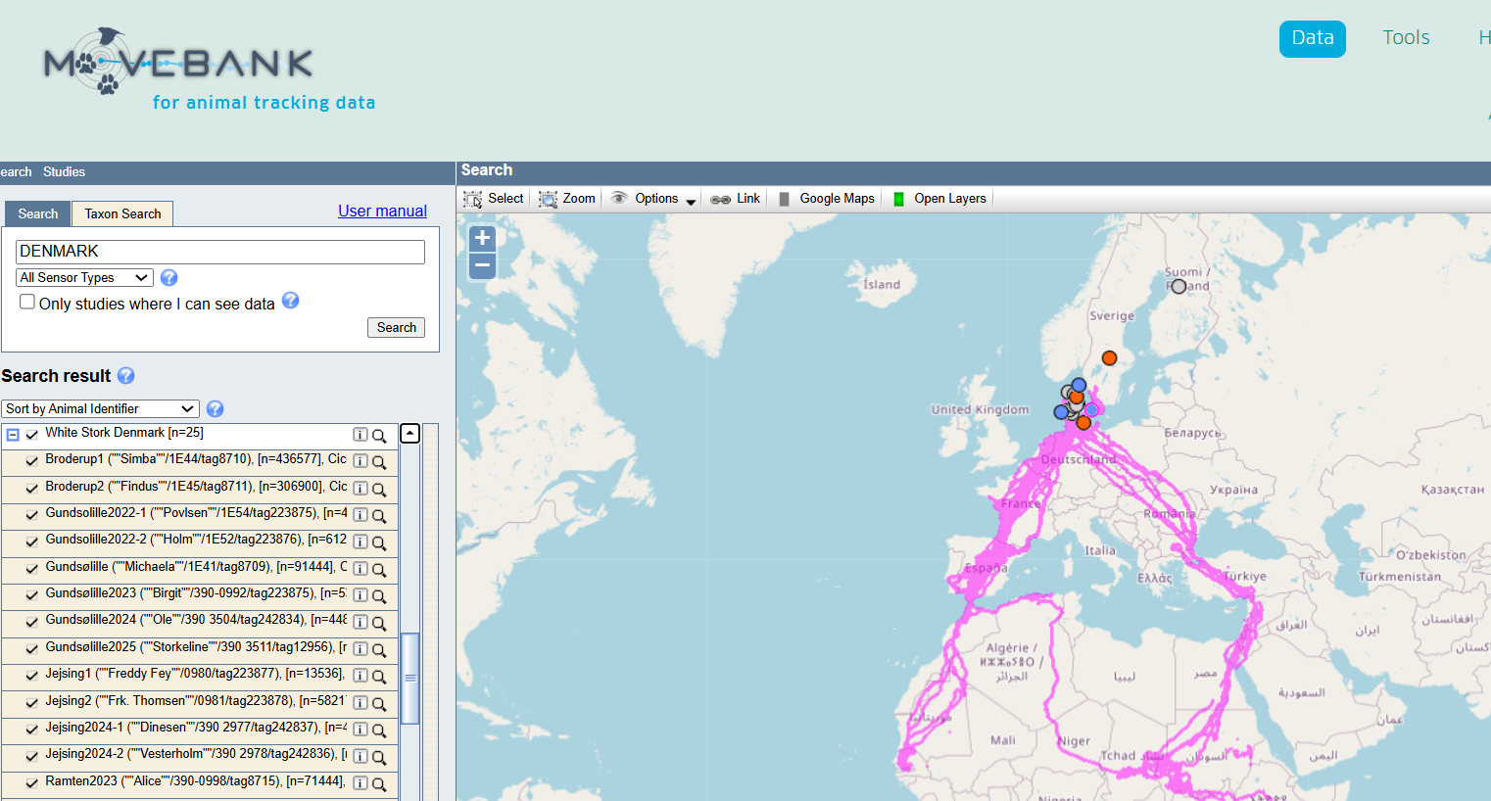Viewport: 1491px width, 801px height.
Task: Click the Link chain icon in toolbar
Action: tap(721, 199)
